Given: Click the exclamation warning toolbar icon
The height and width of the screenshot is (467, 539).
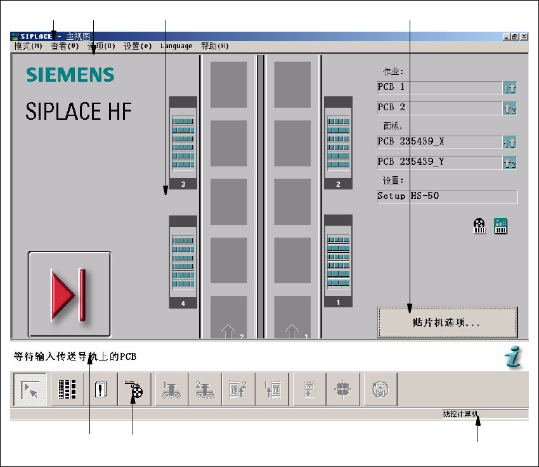Looking at the screenshot, I should click(100, 390).
